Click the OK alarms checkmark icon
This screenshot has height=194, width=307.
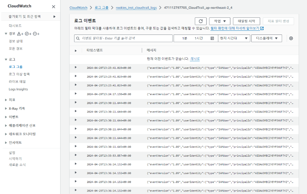click(x=27, y=34)
